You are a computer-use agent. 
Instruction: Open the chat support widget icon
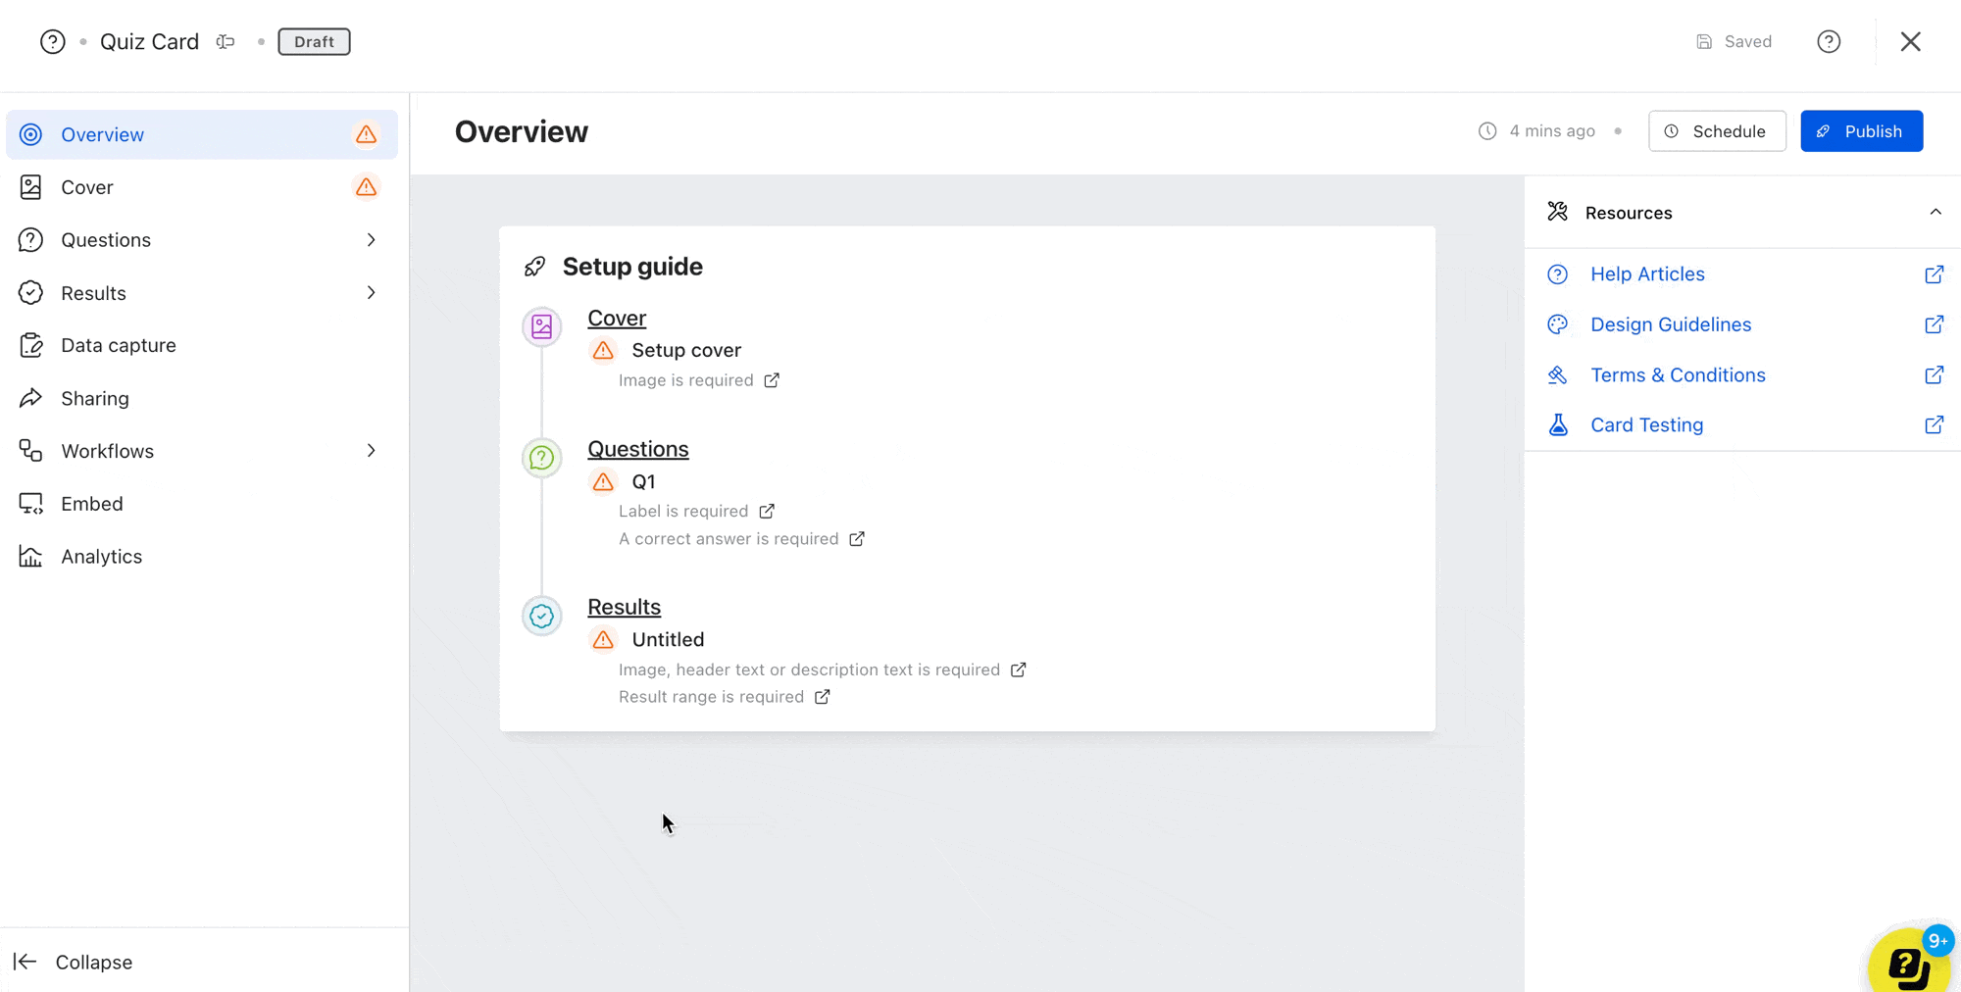(1908, 965)
